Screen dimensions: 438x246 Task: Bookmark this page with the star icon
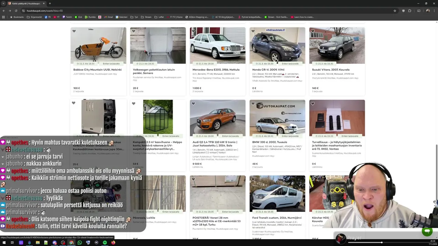pyautogui.click(x=395, y=11)
